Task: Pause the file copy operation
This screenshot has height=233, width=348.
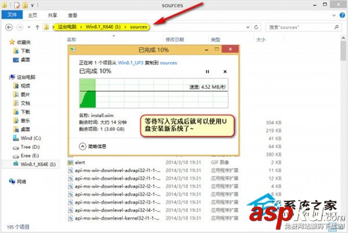Action: point(207,71)
